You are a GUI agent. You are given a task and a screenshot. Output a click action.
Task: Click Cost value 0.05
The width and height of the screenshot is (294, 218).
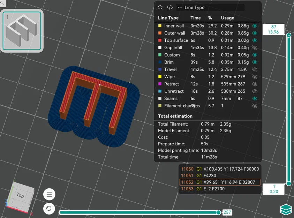point(205,137)
